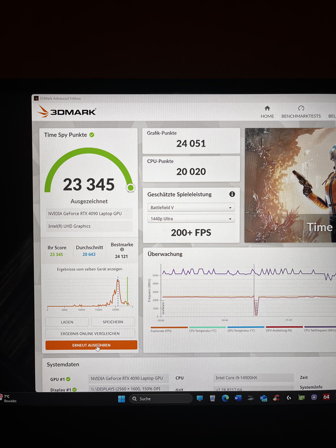The height and width of the screenshot is (448, 336).
Task: Click the weather widget showing 7°C
Action: [8, 399]
